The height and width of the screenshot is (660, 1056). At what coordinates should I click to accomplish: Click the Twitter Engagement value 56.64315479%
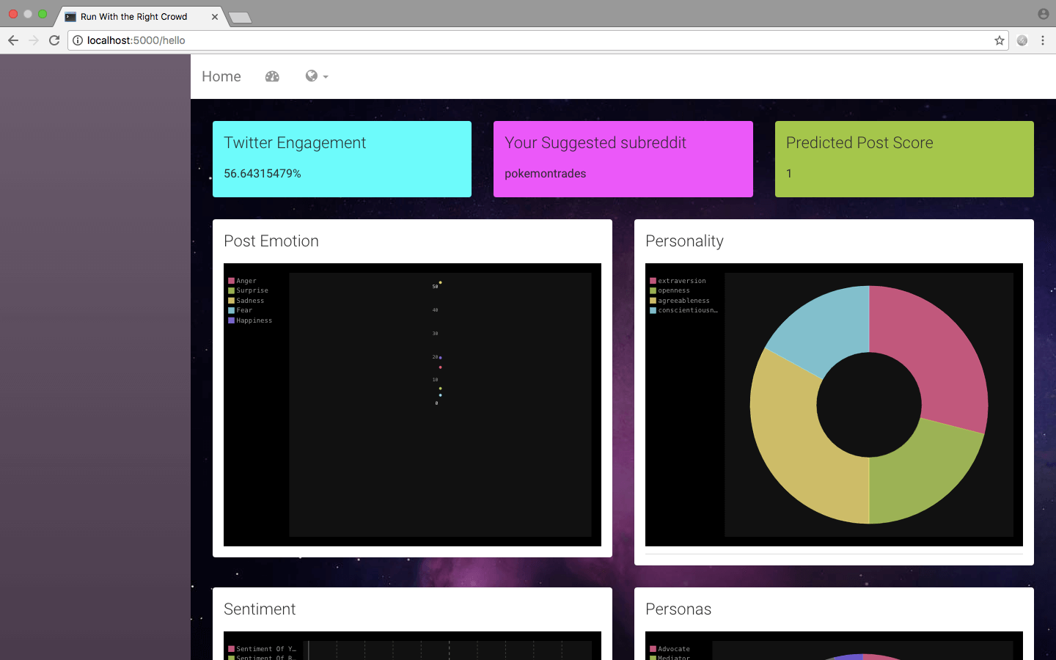(x=263, y=174)
